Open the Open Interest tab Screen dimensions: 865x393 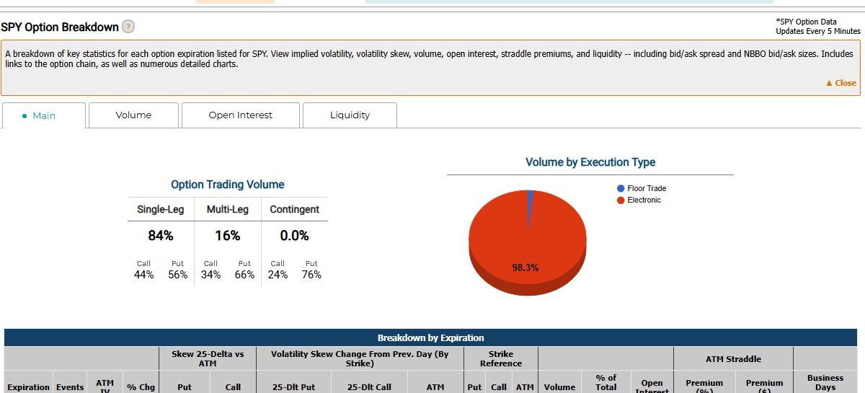click(x=240, y=115)
